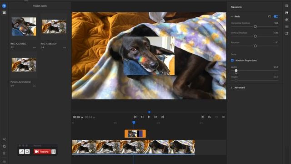Expand the Advanced section
The image size is (291, 164).
pyautogui.click(x=231, y=87)
